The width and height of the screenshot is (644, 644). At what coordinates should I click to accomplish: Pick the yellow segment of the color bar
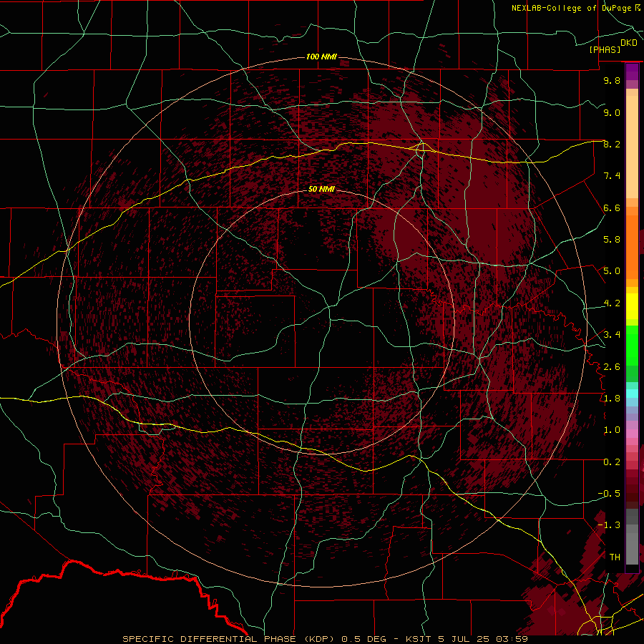pos(632,306)
